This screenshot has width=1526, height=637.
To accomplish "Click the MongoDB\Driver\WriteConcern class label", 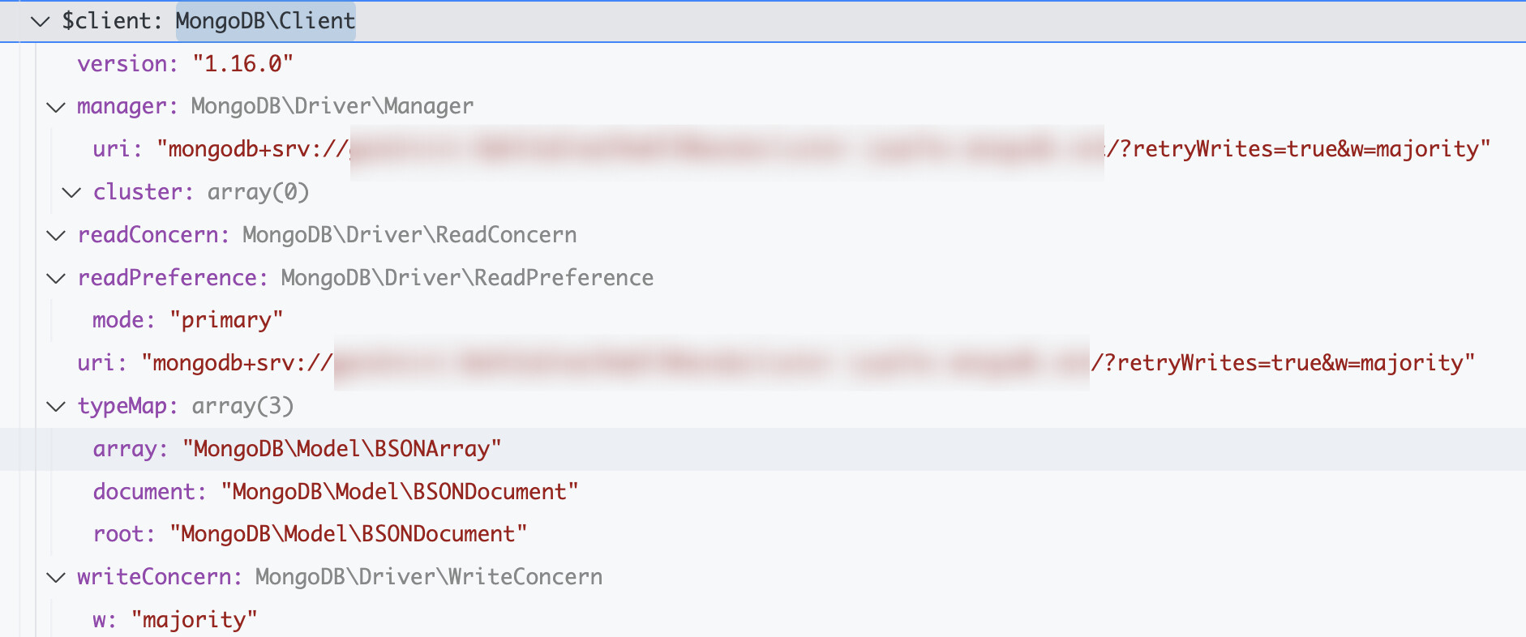I will [428, 577].
